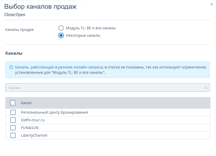Select the "Модуль TL: BE и все каналы" radio button
The width and height of the screenshot is (216, 156).
(61, 28)
